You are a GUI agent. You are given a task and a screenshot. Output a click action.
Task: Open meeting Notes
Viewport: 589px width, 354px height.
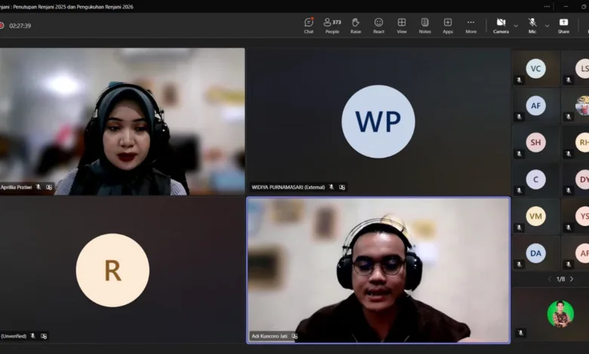coord(425,26)
